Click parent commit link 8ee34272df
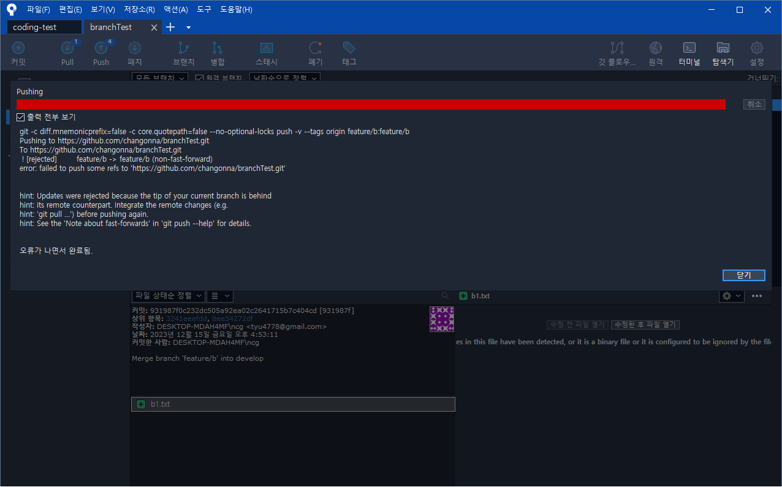Screen dimensions: 782x487 point(232,319)
